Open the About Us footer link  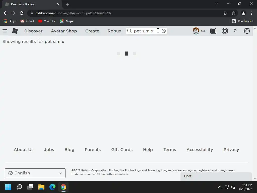coord(24,150)
